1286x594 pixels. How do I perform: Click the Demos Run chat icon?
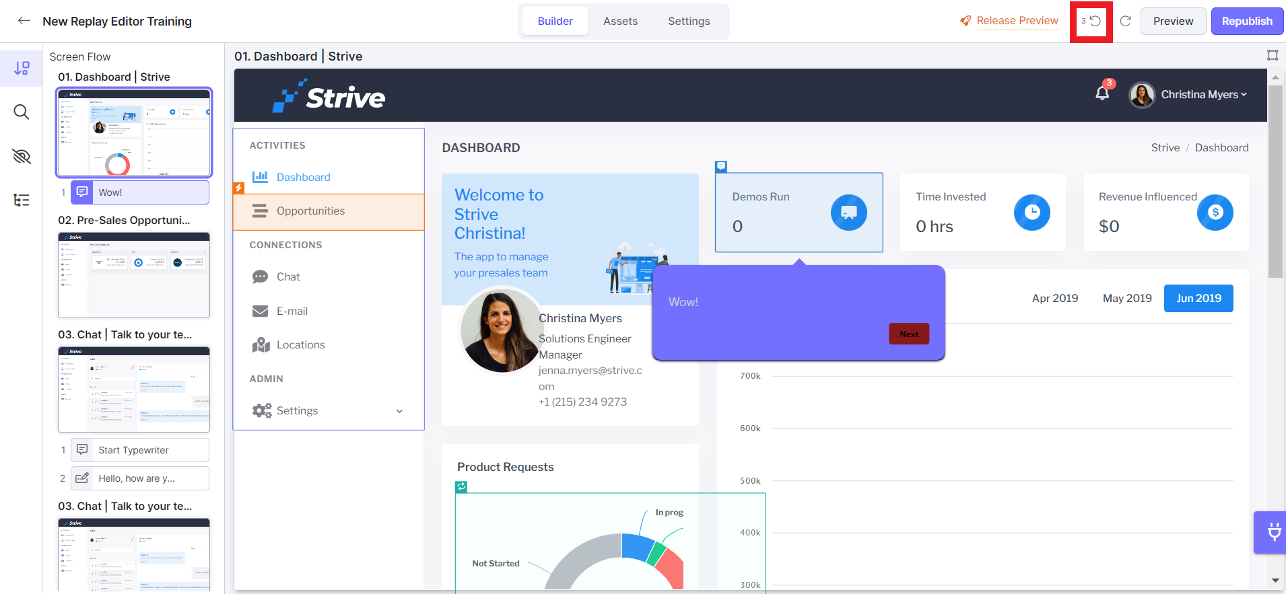[x=848, y=213]
